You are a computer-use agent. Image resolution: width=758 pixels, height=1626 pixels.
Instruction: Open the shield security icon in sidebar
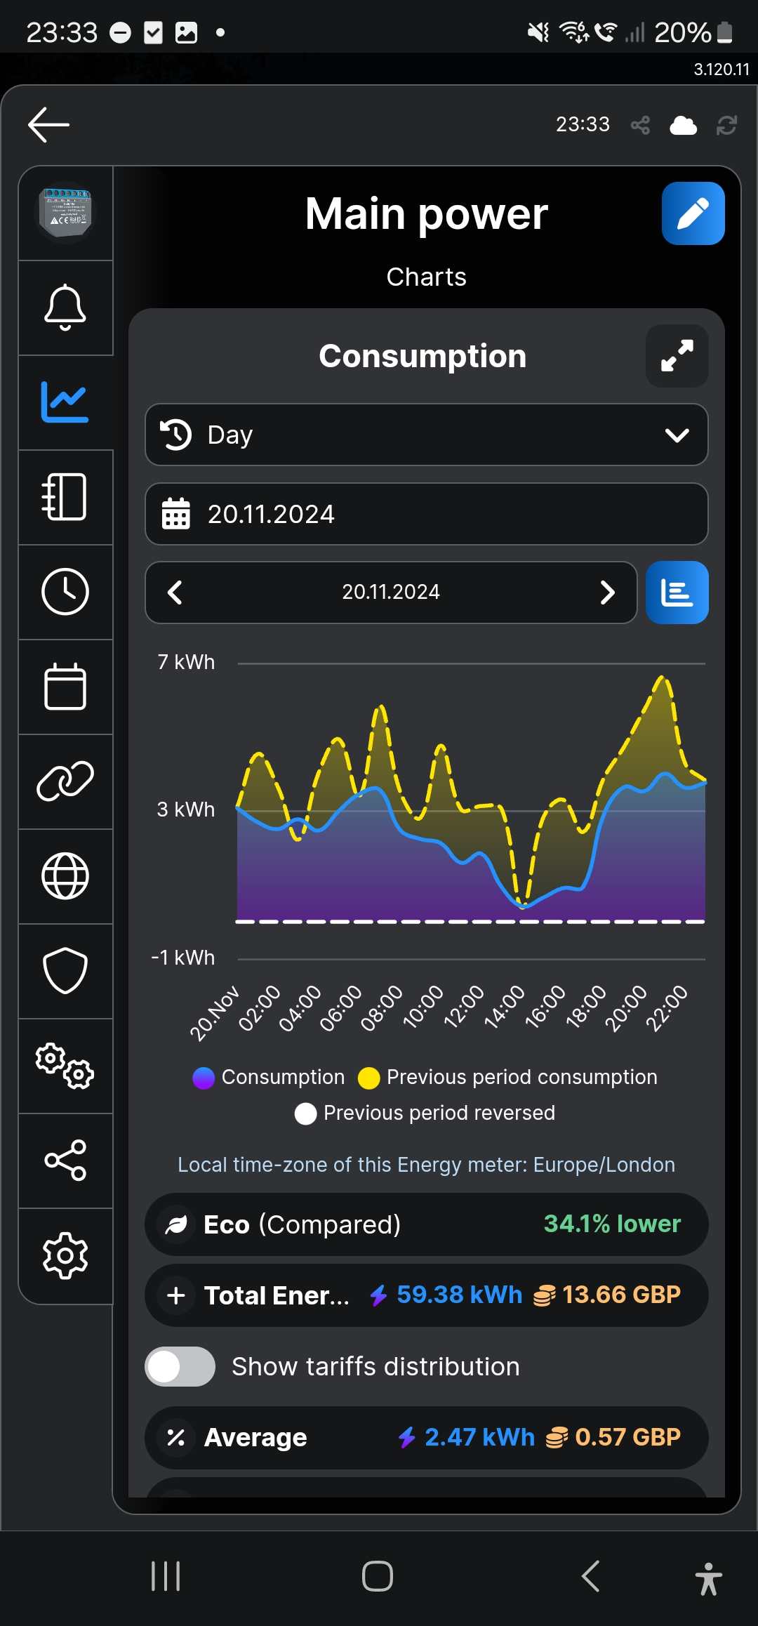(x=65, y=971)
